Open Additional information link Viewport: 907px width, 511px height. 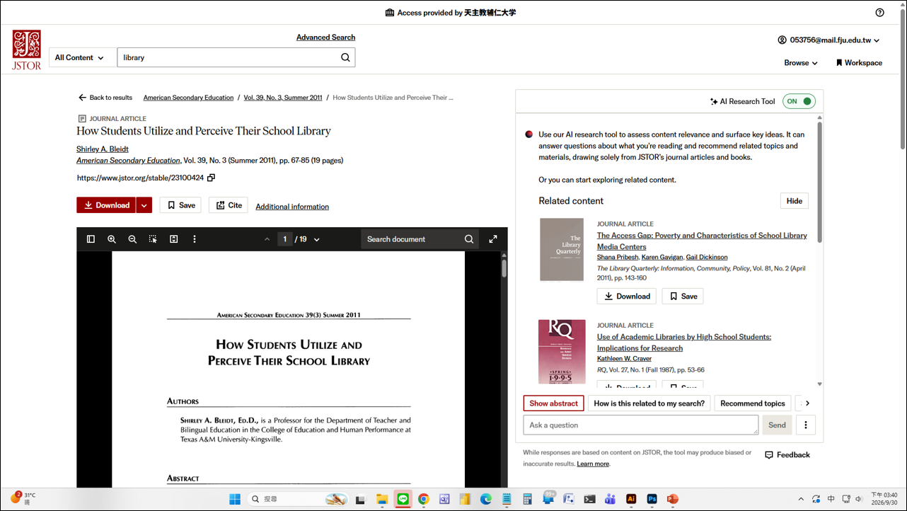click(x=292, y=207)
